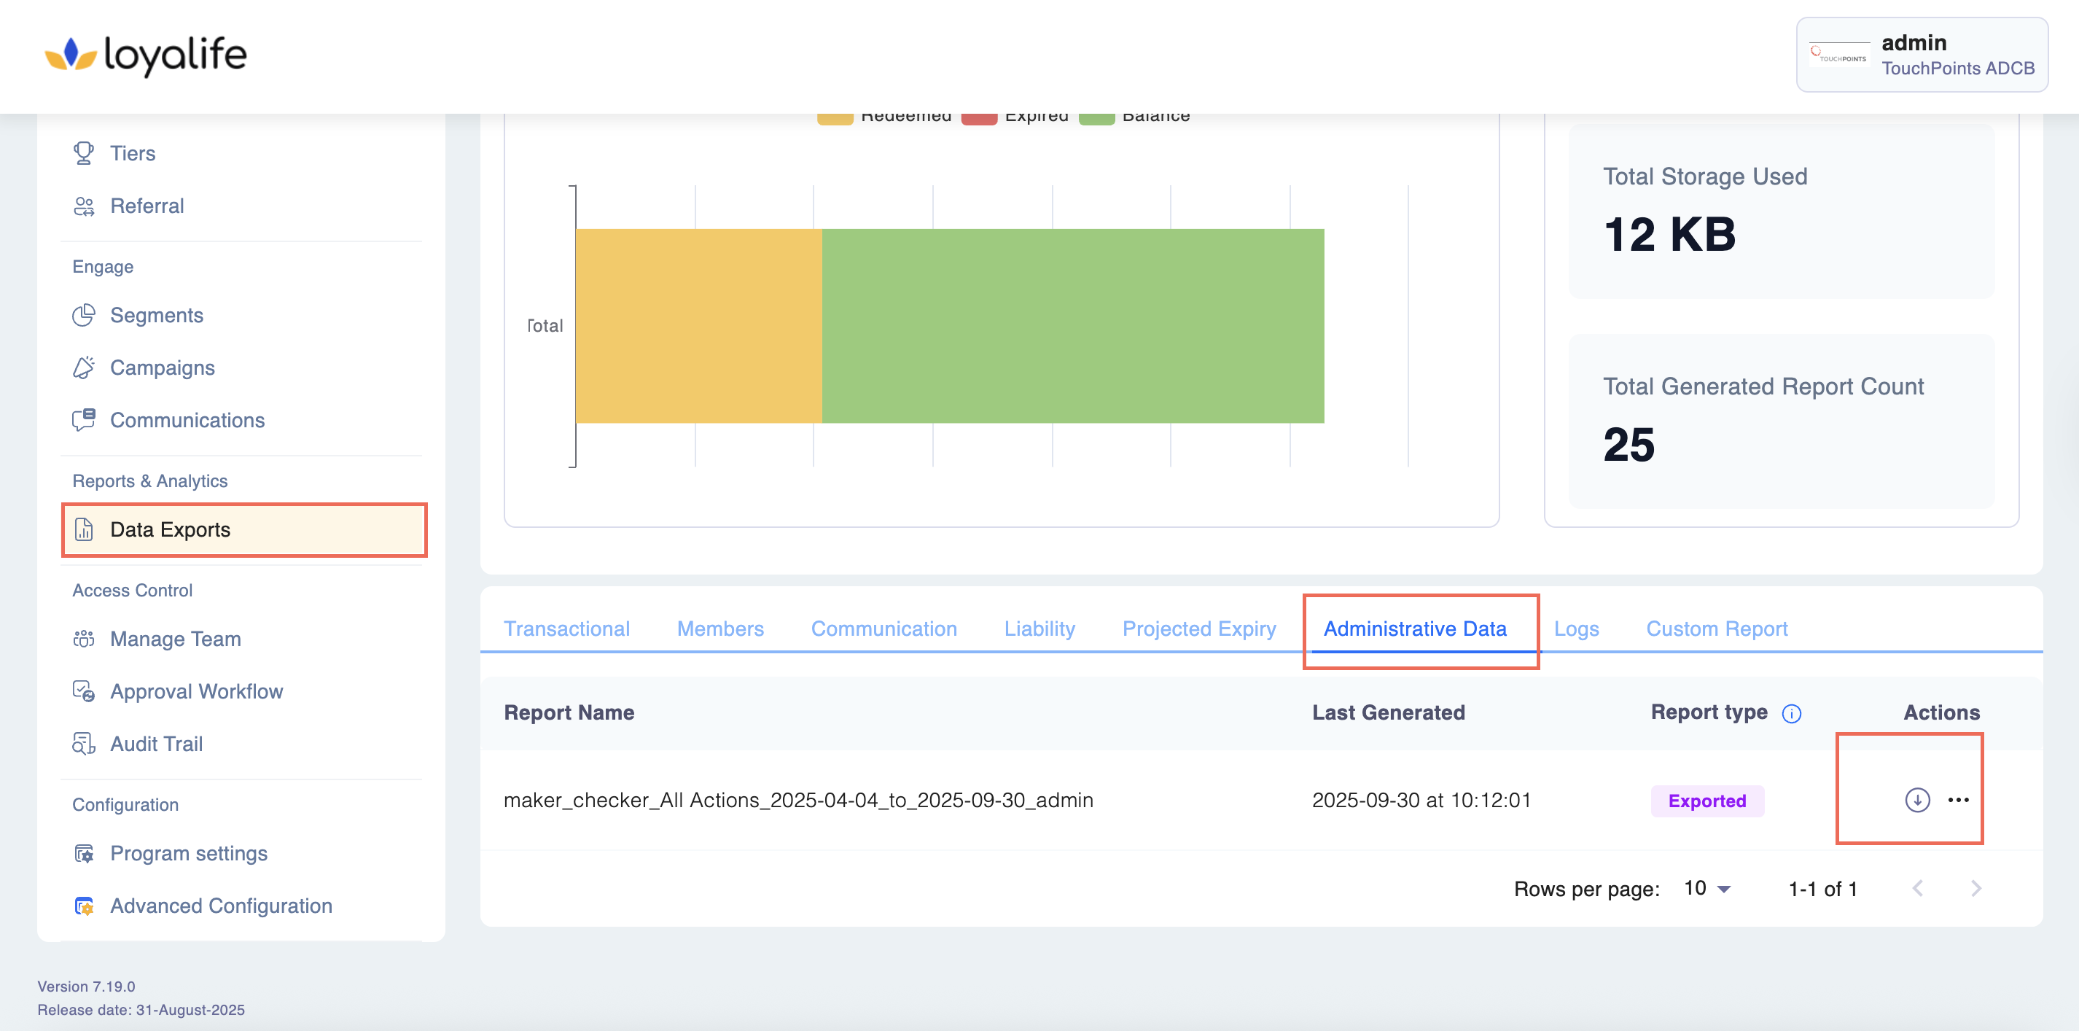This screenshot has width=2079, height=1031.
Task: Click the Audit Trail sidebar icon
Action: 83,744
